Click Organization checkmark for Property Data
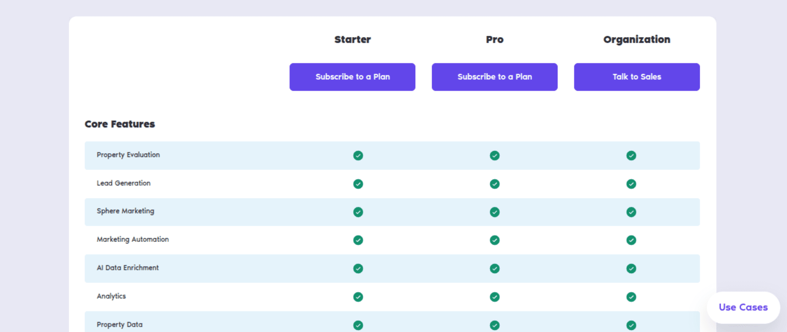Viewport: 787px width, 332px height. pos(631,325)
